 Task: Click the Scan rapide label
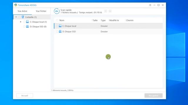pos(66,10)
